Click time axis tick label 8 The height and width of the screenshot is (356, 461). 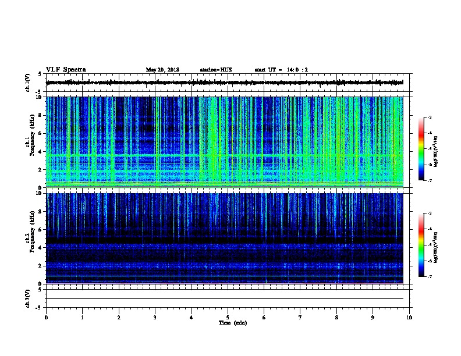pyautogui.click(x=336, y=318)
